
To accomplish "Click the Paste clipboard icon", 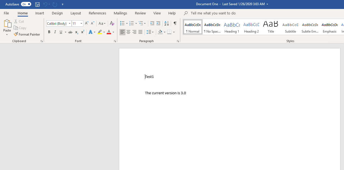I will point(7,24).
